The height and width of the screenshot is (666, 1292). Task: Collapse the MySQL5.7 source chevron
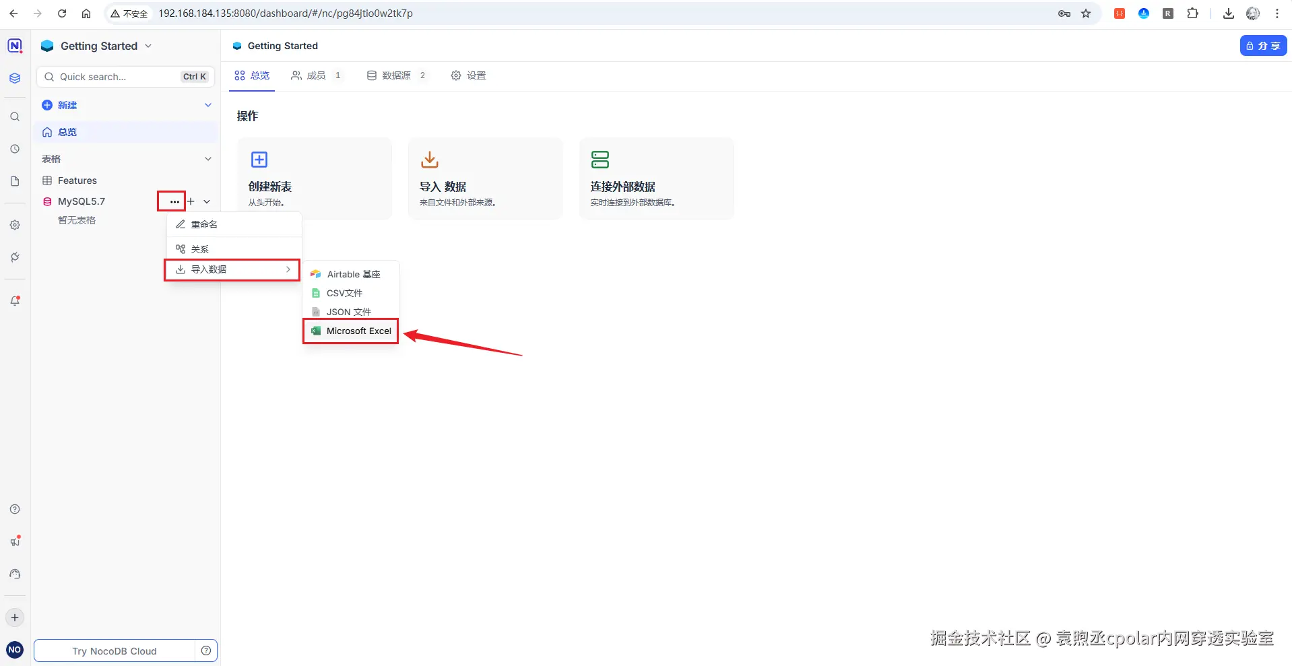click(207, 201)
